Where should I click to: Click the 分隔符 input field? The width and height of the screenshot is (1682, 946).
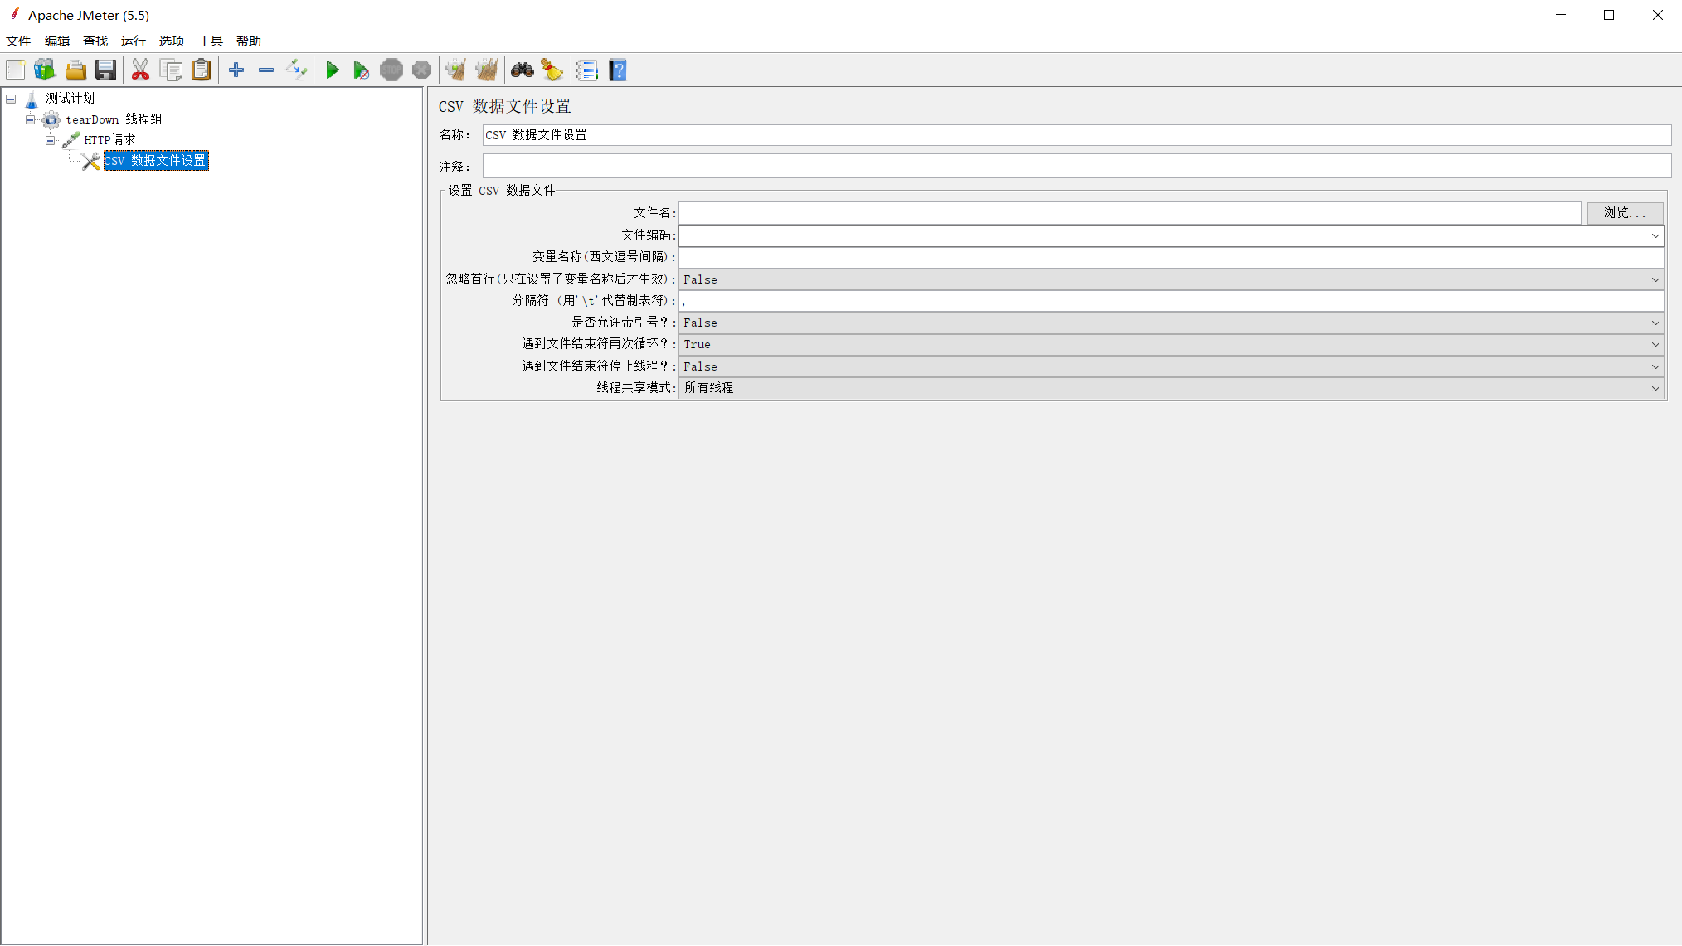click(x=1171, y=301)
